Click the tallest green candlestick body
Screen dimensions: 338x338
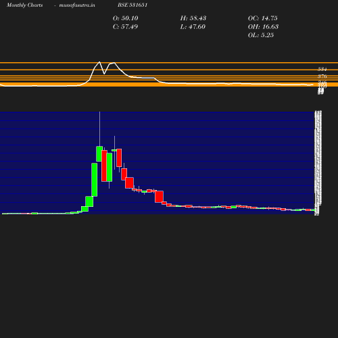[x=95, y=180]
